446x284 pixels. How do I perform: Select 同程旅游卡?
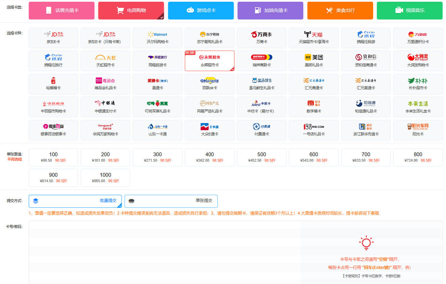pos(157,61)
